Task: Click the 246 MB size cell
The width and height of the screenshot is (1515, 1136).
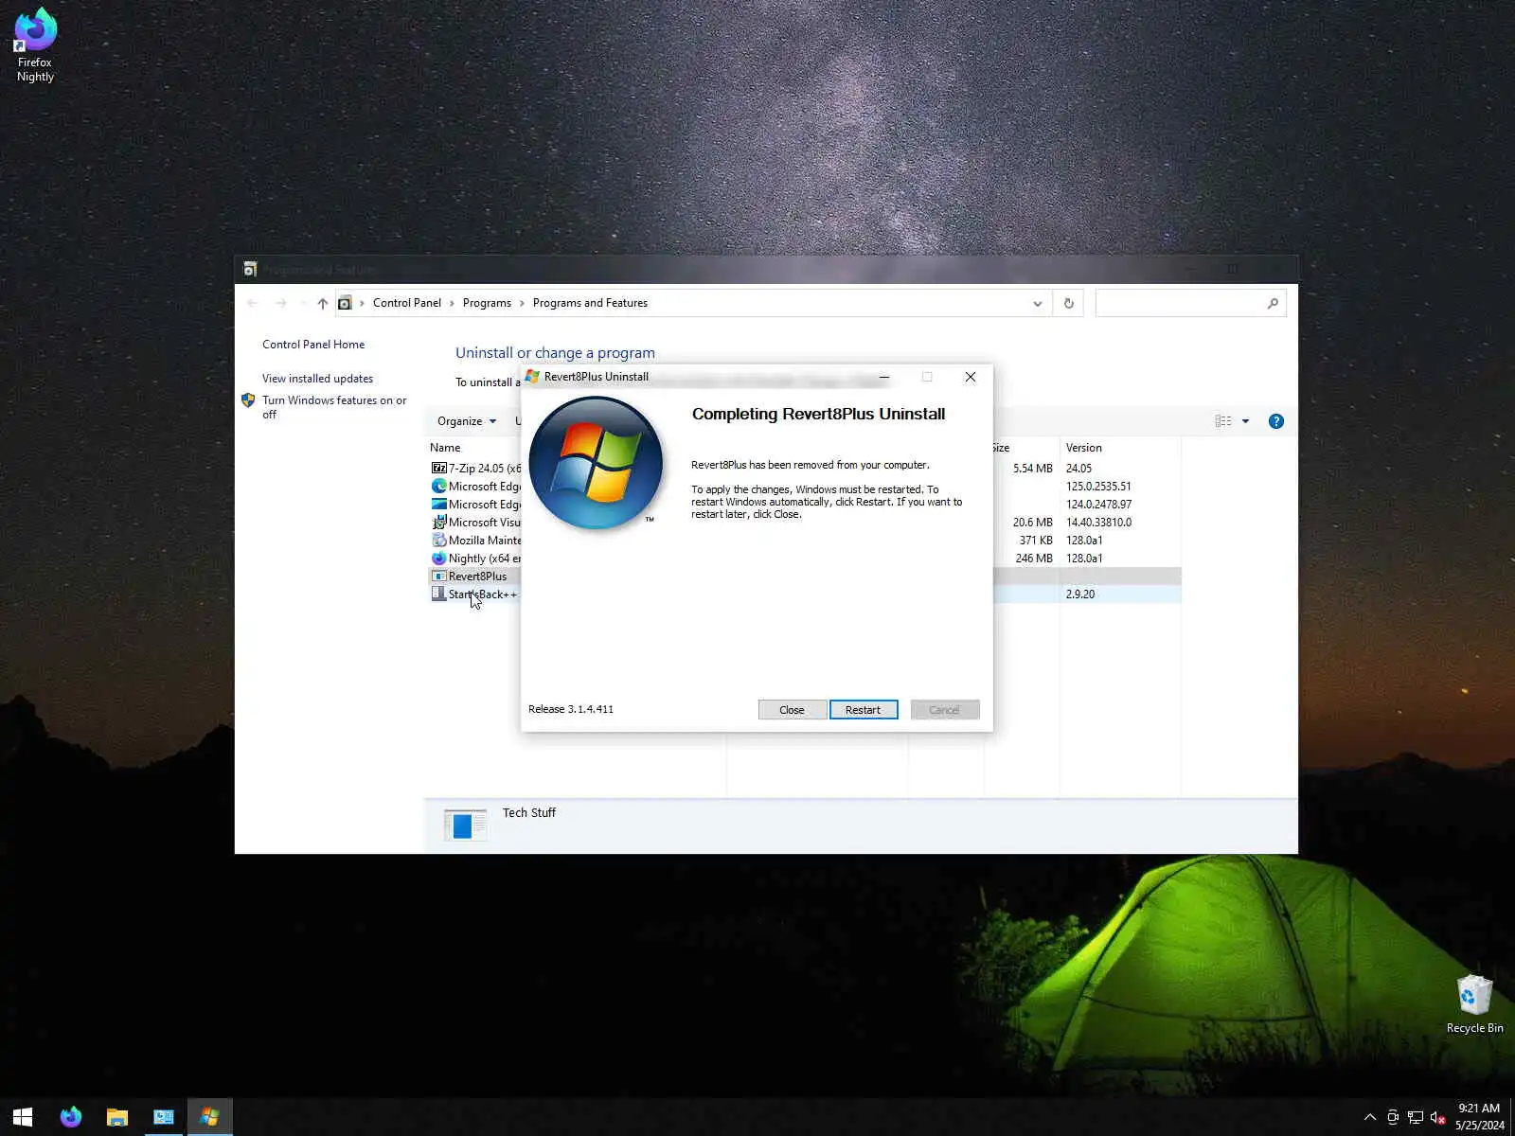Action: click(x=1034, y=559)
